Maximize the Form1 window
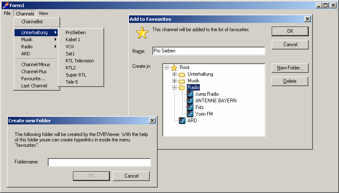339x193 pixels. tap(326, 5)
